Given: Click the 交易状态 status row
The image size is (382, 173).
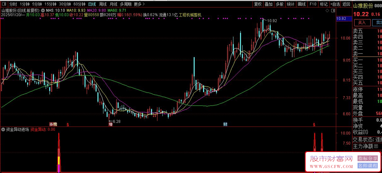Looking at the screenshot, I should (x=367, y=140).
